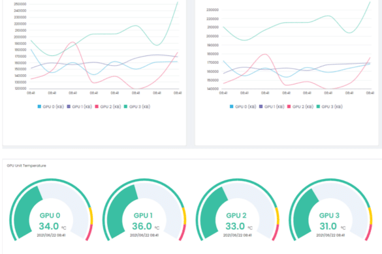382x254 pixels.
Task: Toggle GPU 2 (KB) legend in left chart
Action: click(108, 106)
